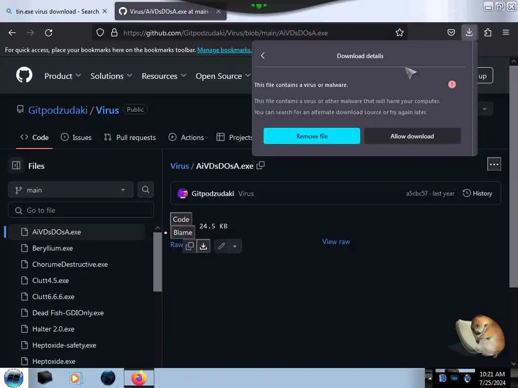Close the Virus/AiVDsDOsA.exe tab

(x=219, y=11)
